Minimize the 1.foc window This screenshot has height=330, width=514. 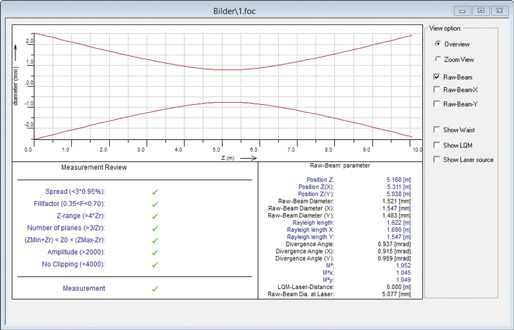[463, 11]
